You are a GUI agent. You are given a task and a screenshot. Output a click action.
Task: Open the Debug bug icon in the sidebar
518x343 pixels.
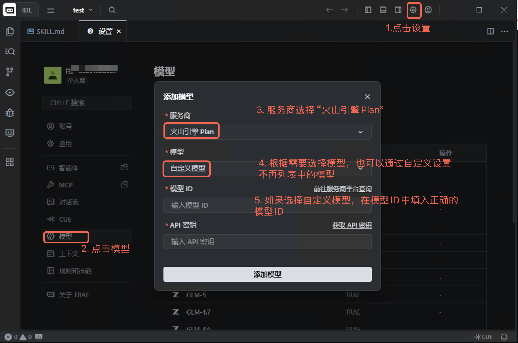[10, 113]
